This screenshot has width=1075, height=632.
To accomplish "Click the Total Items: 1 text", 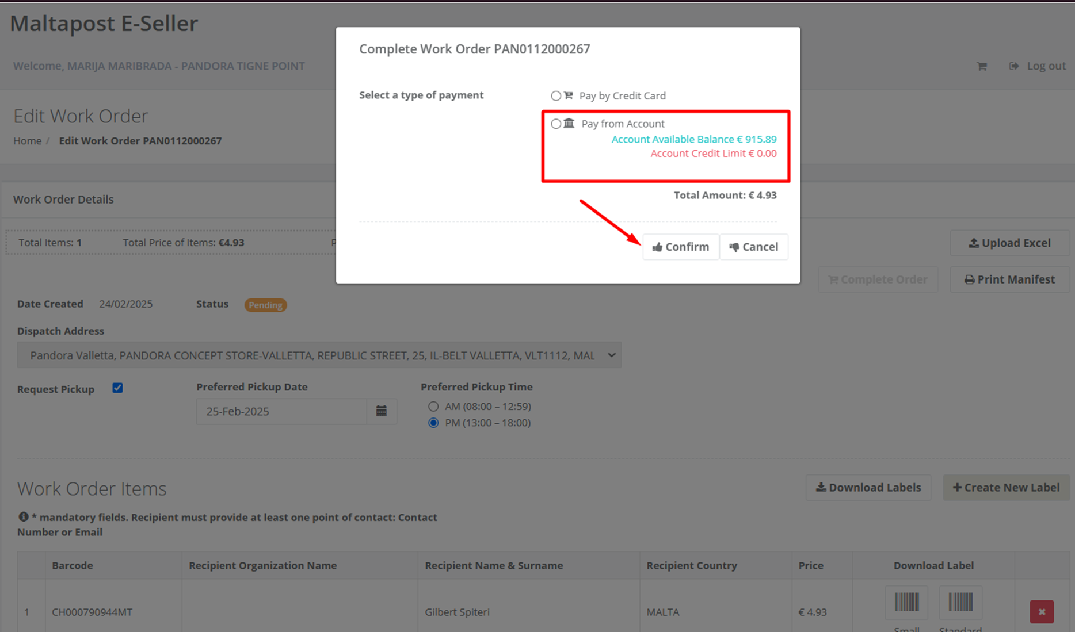I will [50, 243].
